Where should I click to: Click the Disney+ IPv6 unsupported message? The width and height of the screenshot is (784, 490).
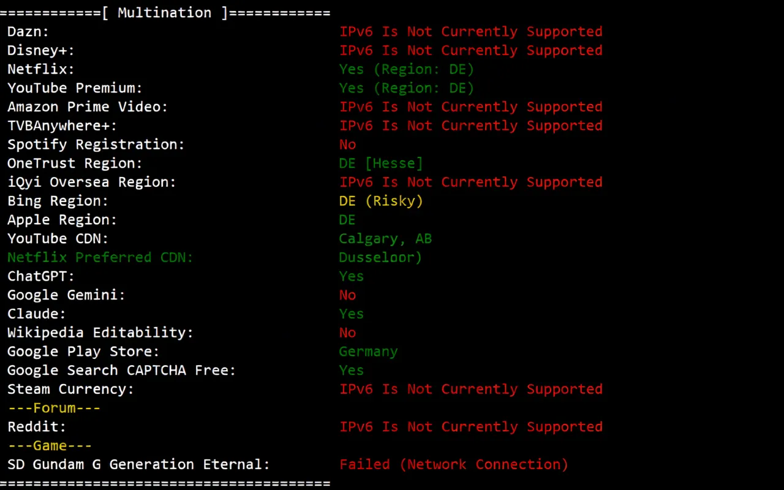[x=470, y=50]
